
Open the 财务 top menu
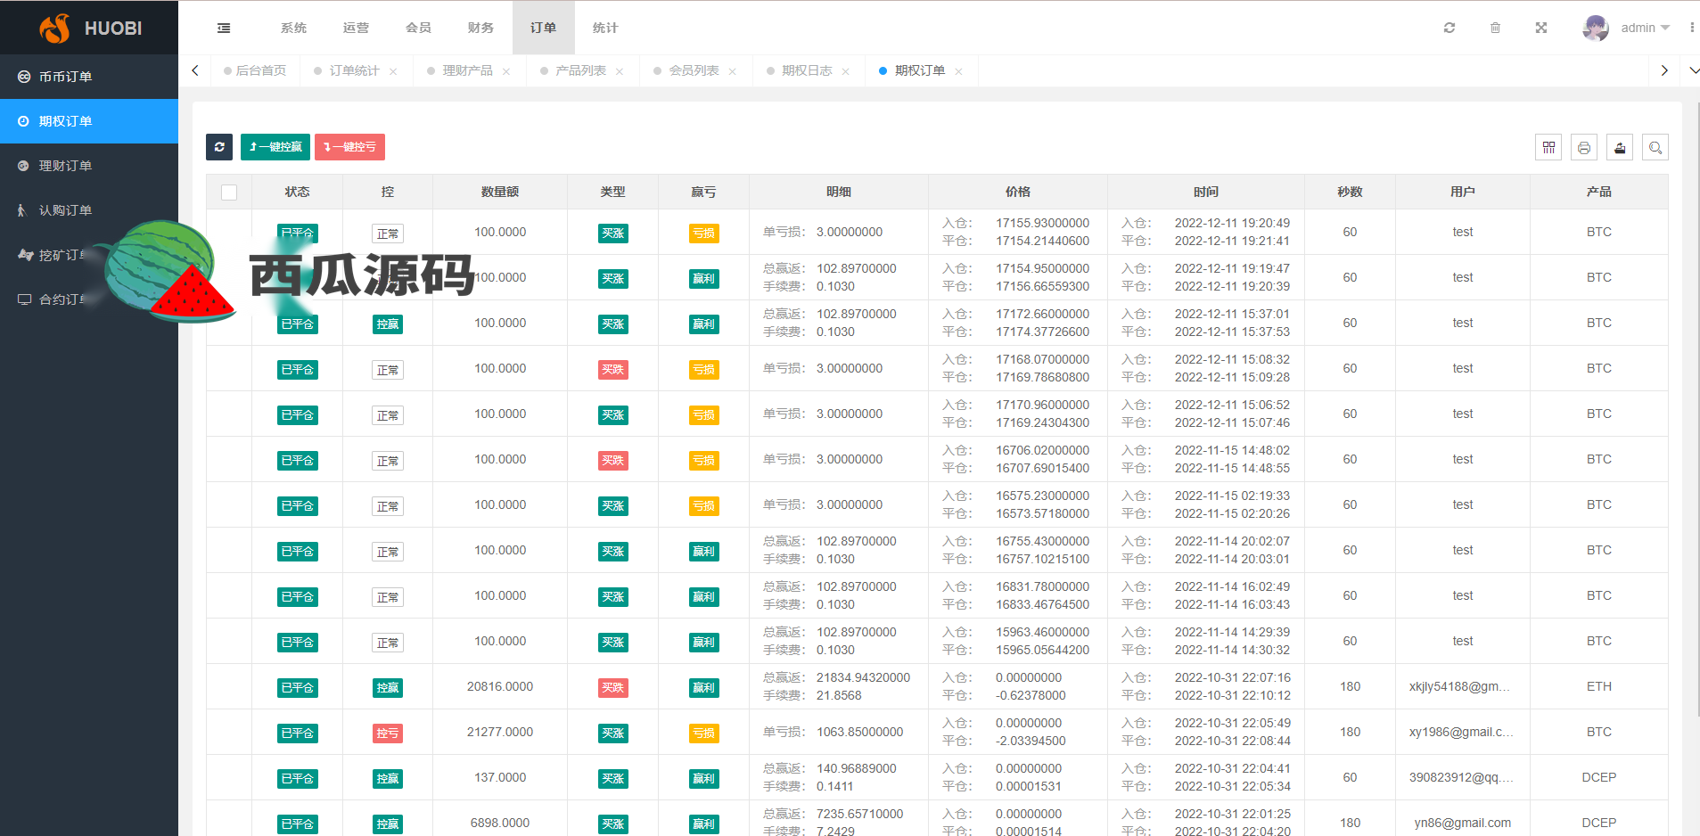[x=480, y=28]
